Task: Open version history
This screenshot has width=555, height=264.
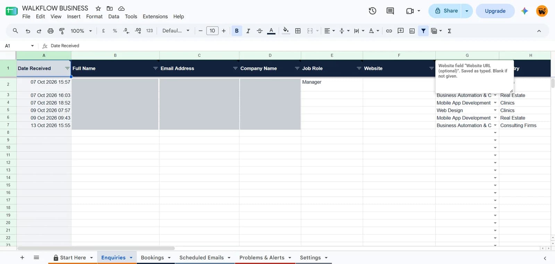Action: (373, 11)
